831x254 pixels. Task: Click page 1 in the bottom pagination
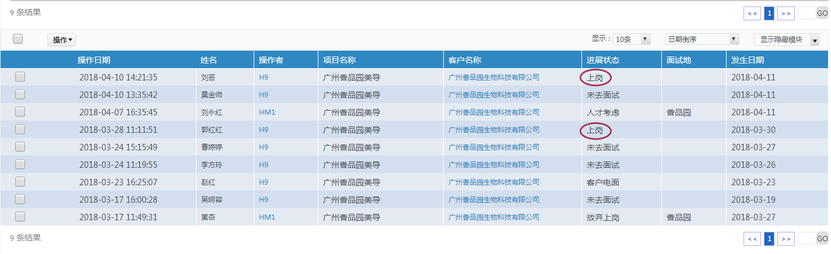769,238
